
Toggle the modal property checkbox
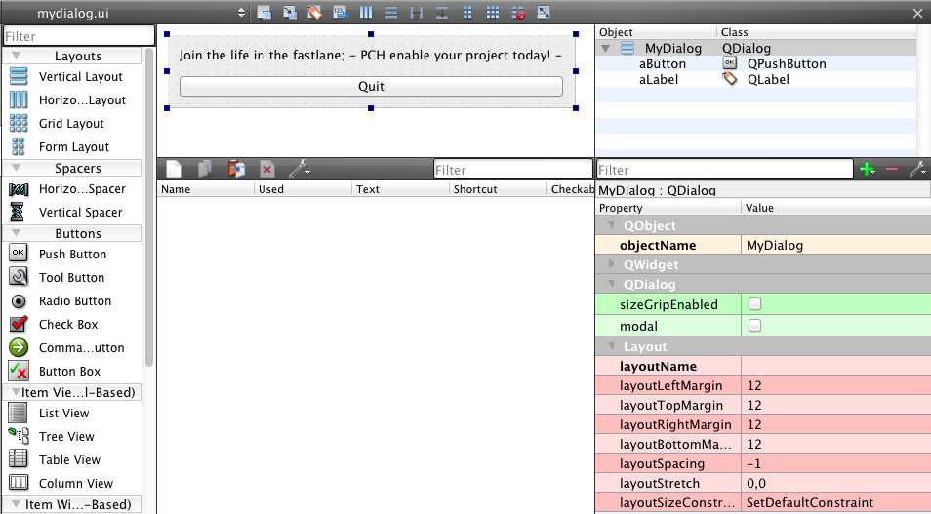(754, 326)
